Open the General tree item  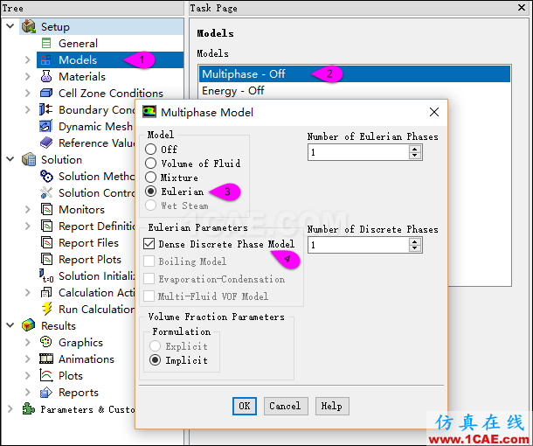78,44
